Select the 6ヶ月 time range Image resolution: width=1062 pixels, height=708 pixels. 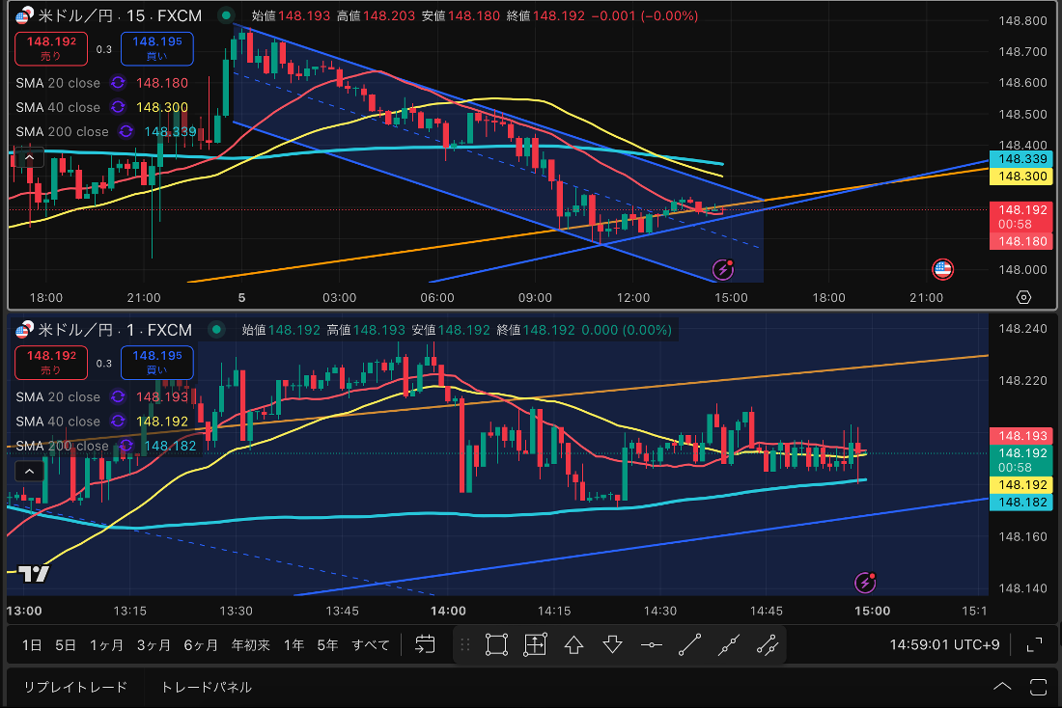coord(201,645)
